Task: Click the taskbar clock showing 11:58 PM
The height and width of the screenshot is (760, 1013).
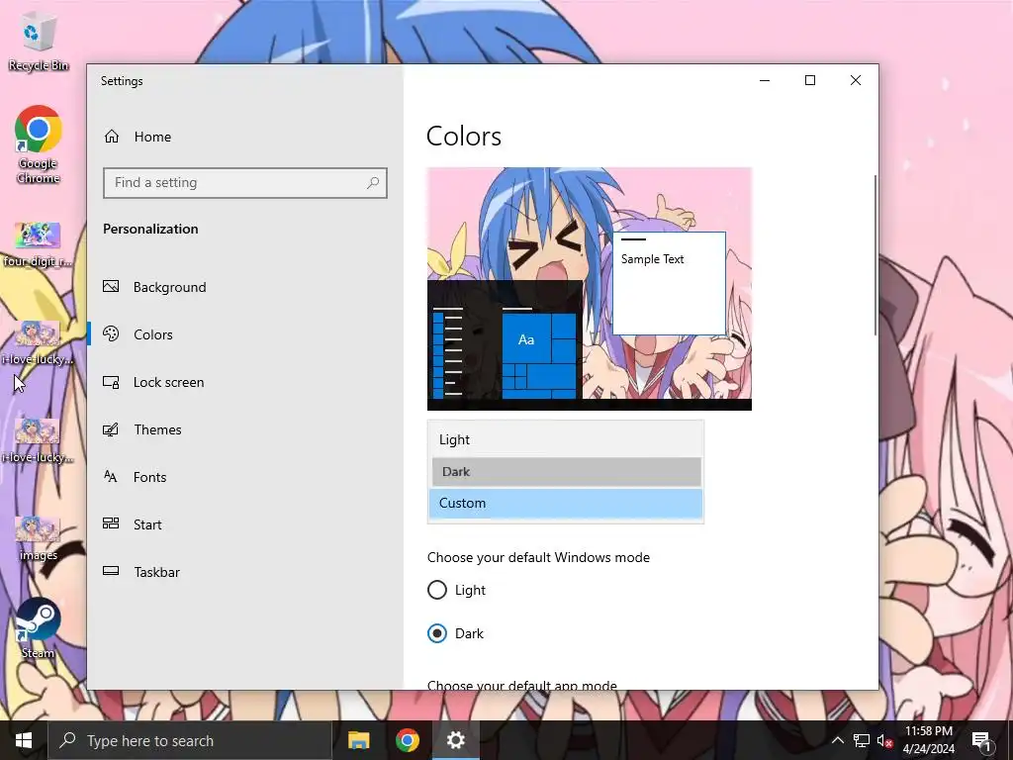Action: click(928, 740)
